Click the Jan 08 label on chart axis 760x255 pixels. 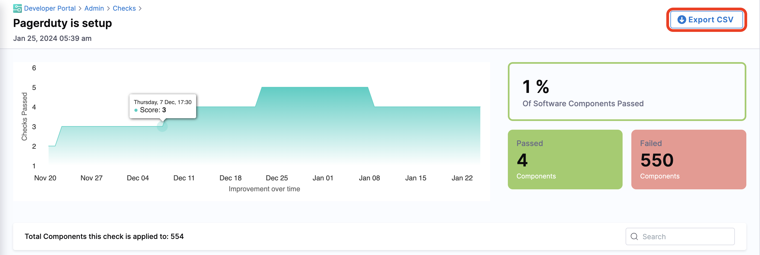pyautogui.click(x=369, y=178)
